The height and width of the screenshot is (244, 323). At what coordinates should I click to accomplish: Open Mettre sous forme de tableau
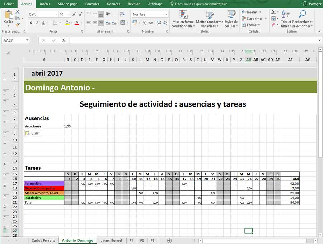[210, 19]
